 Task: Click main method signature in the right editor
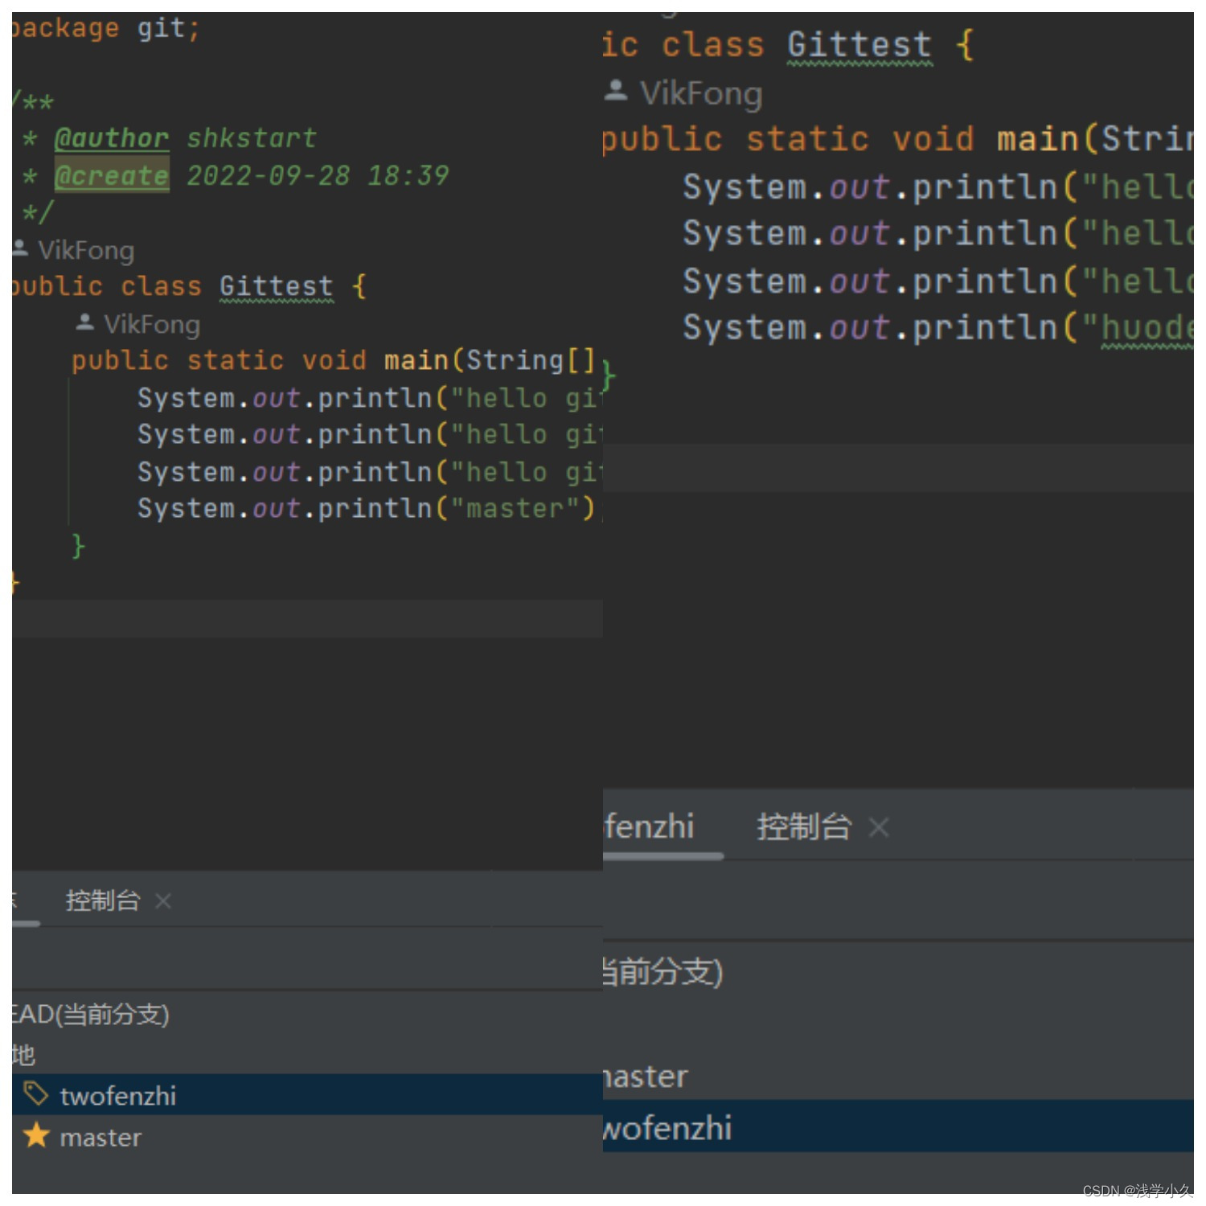pos(898,138)
